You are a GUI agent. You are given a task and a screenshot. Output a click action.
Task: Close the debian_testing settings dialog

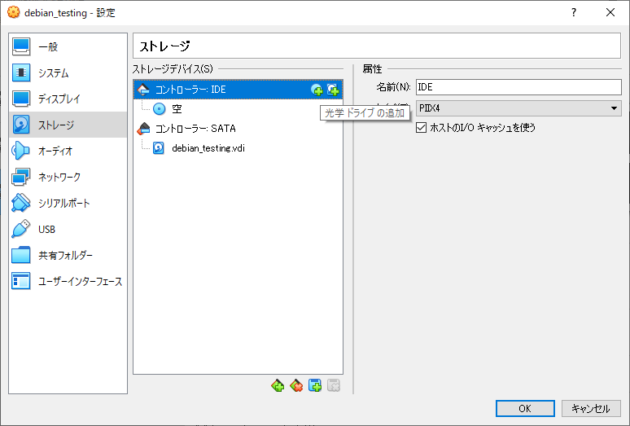[x=610, y=13]
